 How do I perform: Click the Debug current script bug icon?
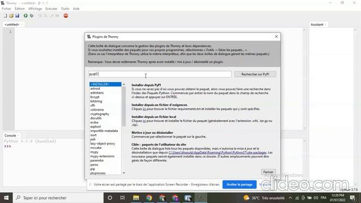32,16
